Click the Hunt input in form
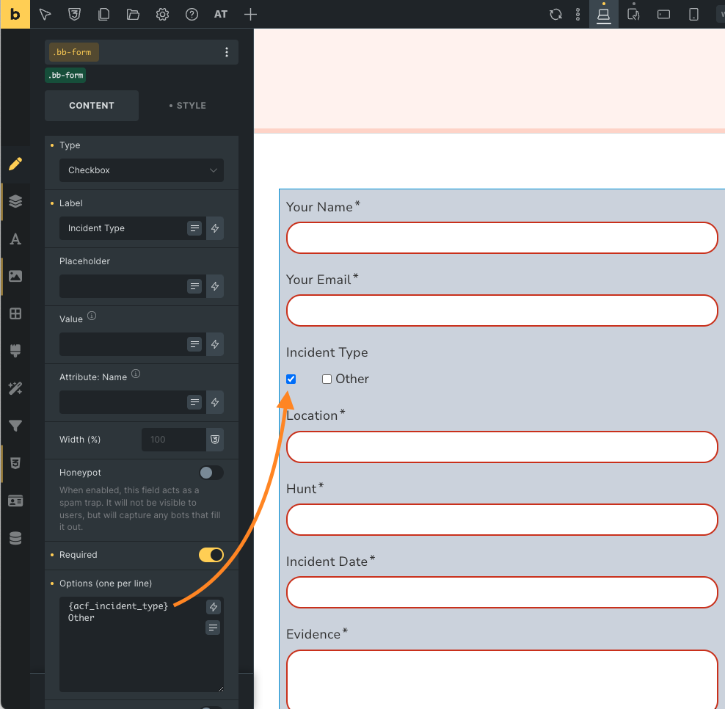Viewport: 725px width, 709px height. [x=502, y=520]
